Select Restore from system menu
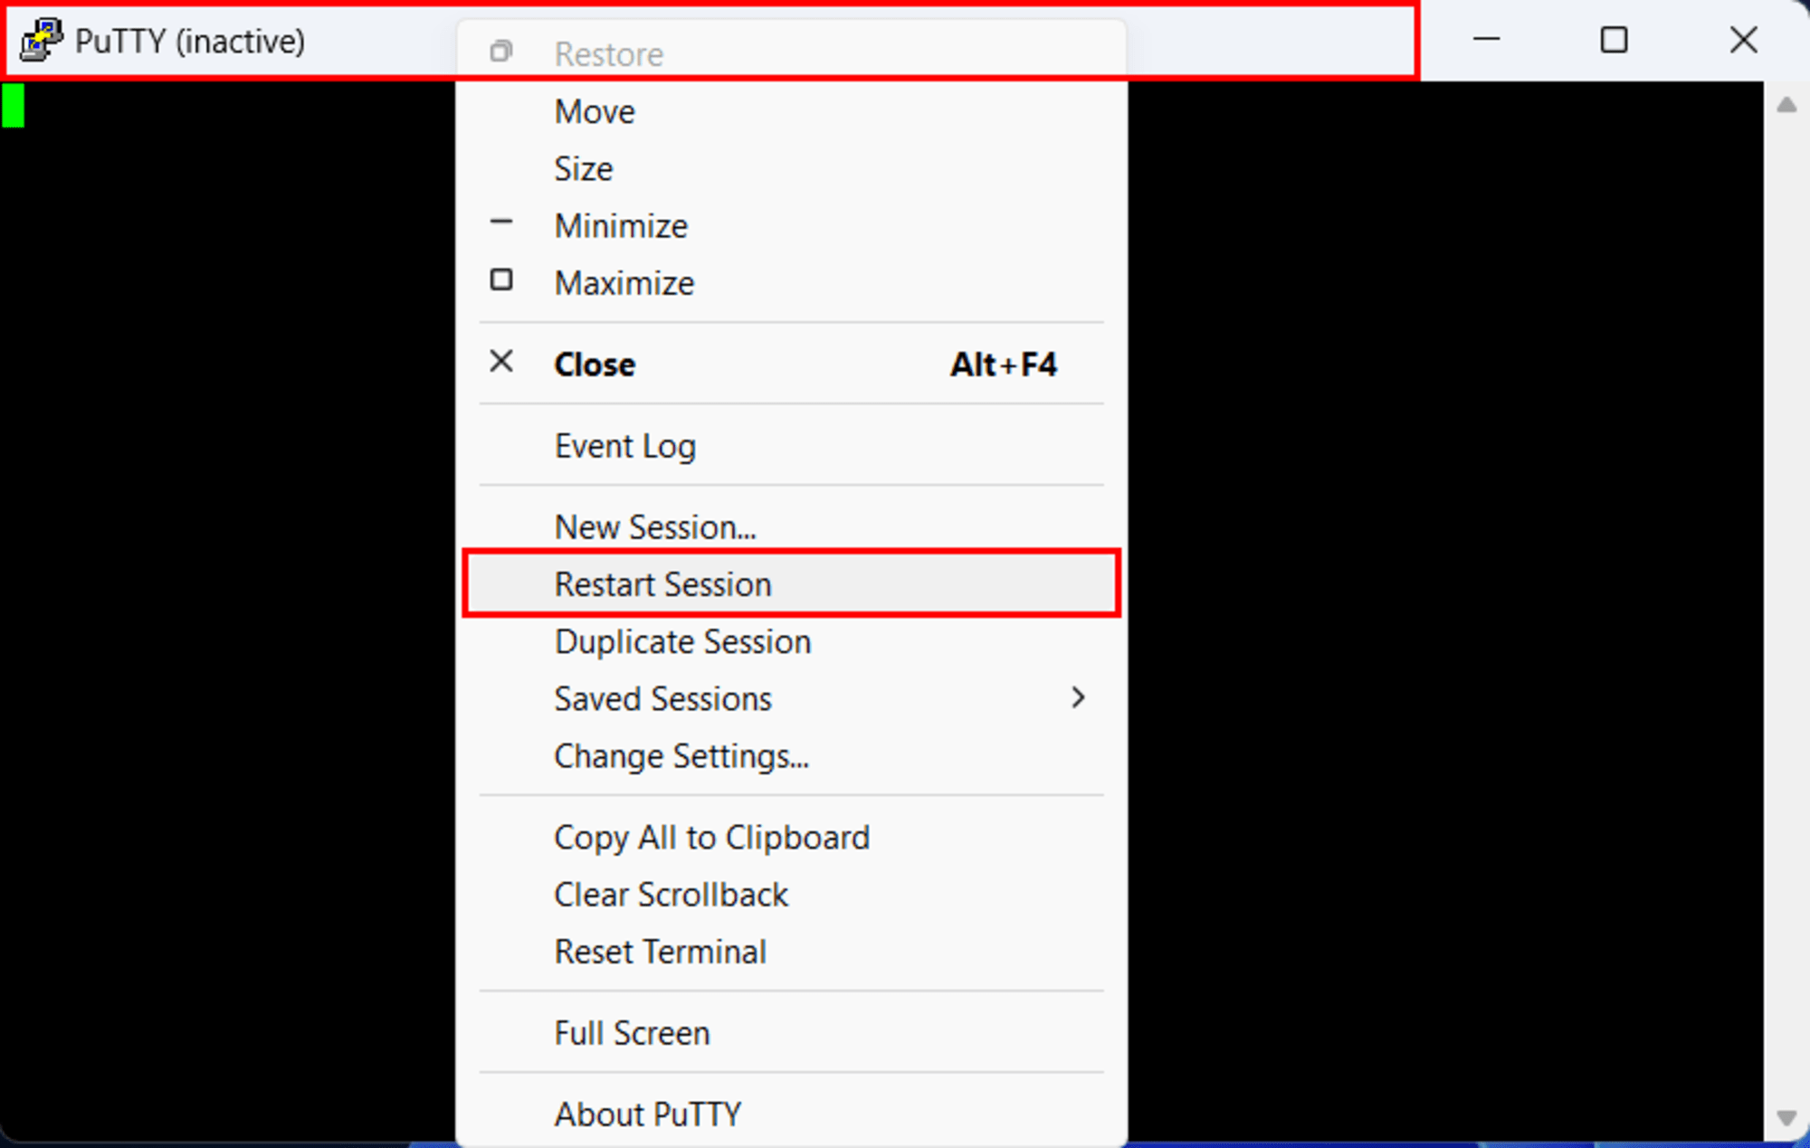1810x1148 pixels. pos(608,52)
